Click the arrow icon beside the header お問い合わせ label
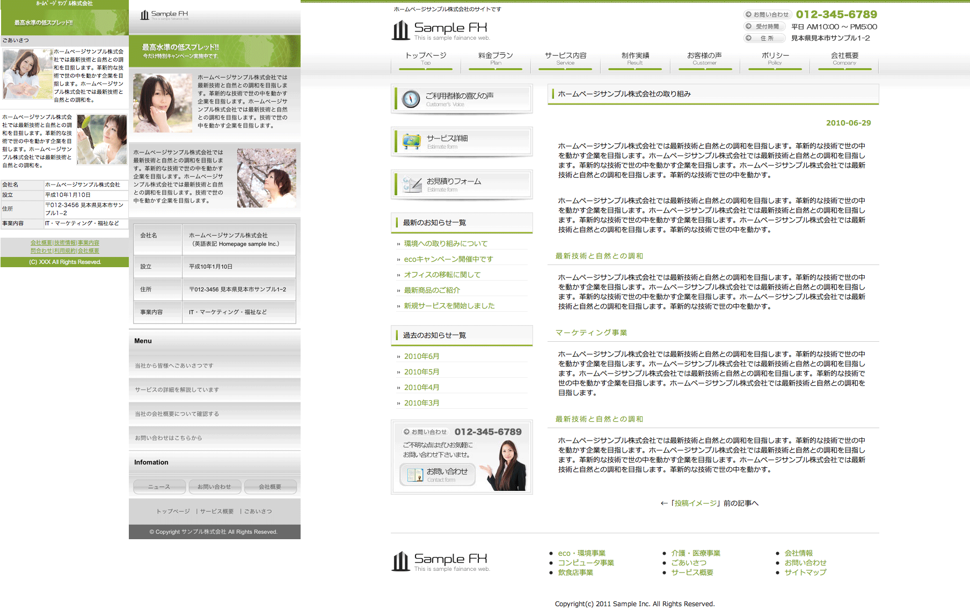Image resolution: width=970 pixels, height=610 pixels. [748, 14]
